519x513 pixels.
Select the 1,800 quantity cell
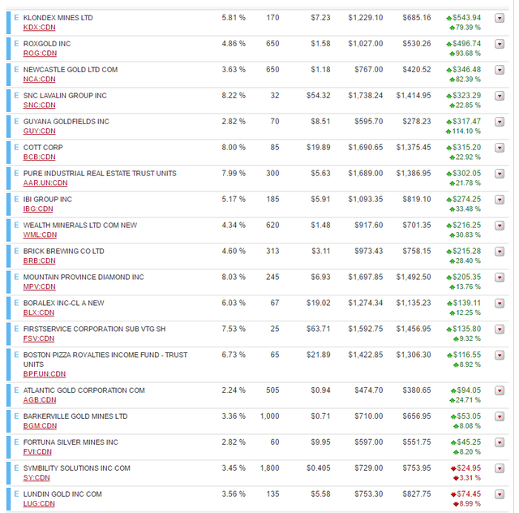[270, 468]
